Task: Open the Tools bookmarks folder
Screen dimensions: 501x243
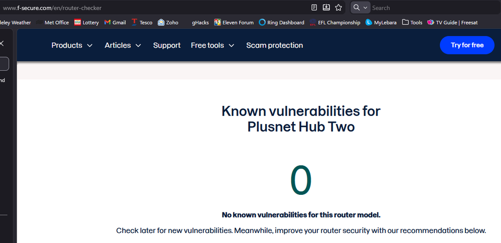Action: pos(412,23)
